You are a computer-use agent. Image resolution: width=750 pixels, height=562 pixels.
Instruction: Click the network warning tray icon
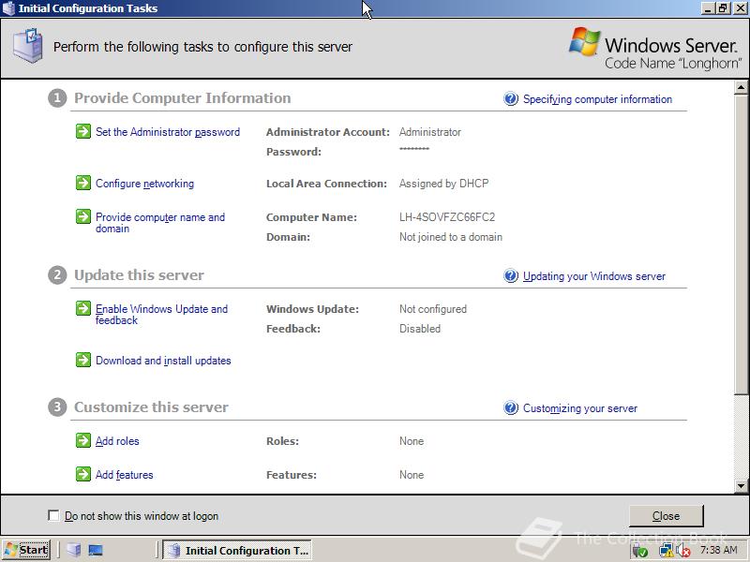click(666, 551)
